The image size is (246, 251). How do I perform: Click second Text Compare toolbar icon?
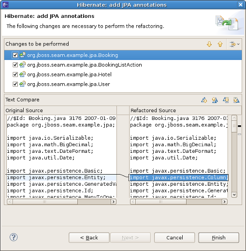[215, 100]
